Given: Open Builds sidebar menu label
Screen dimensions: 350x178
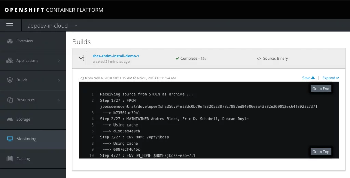Looking at the screenshot, I should tap(22, 80).
